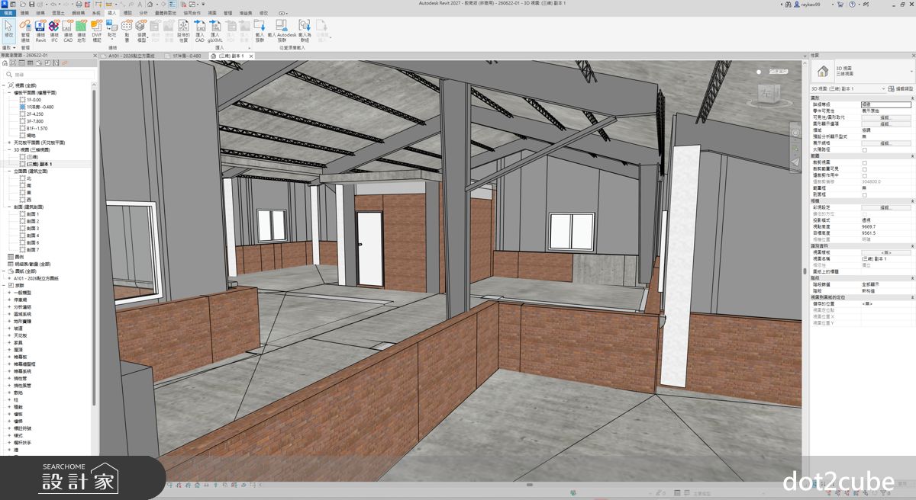Open the DWF 標記 tool
916x500 pixels.
pos(97,31)
